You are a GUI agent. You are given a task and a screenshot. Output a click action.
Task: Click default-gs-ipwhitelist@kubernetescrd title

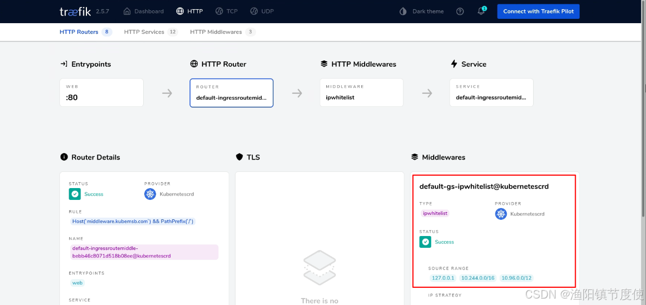484,186
